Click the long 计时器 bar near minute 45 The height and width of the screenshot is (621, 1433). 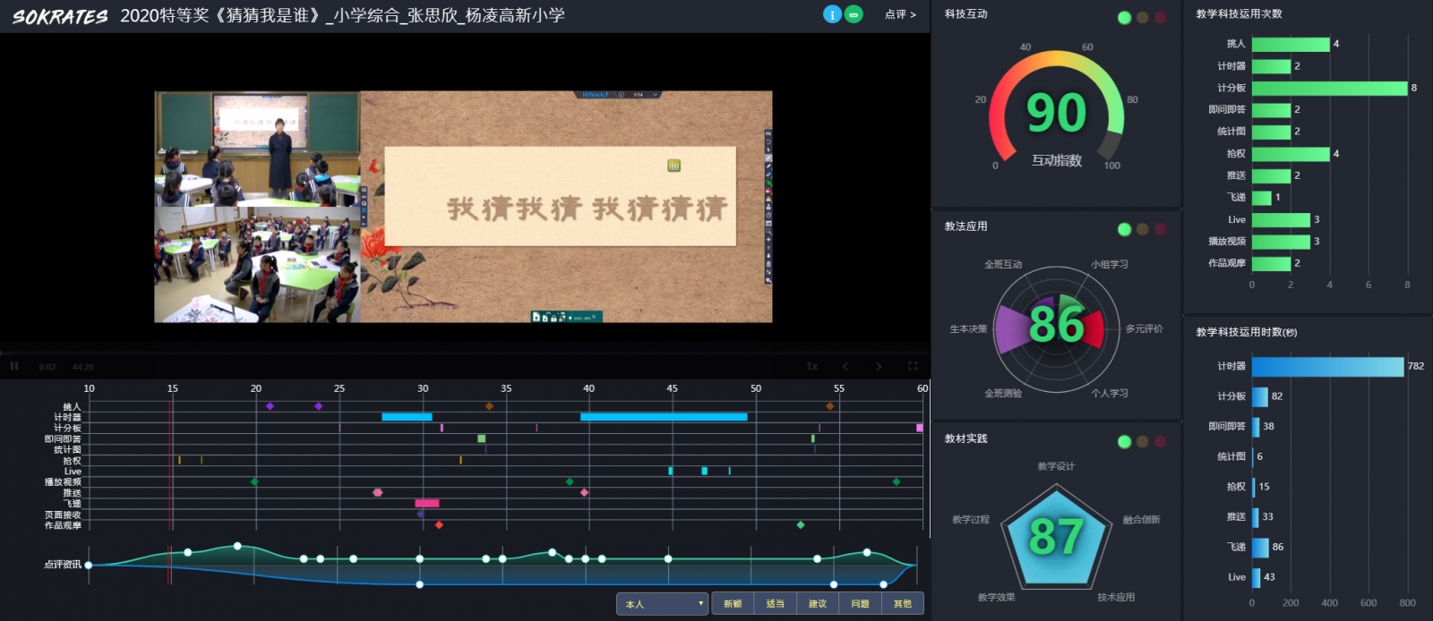tap(663, 417)
